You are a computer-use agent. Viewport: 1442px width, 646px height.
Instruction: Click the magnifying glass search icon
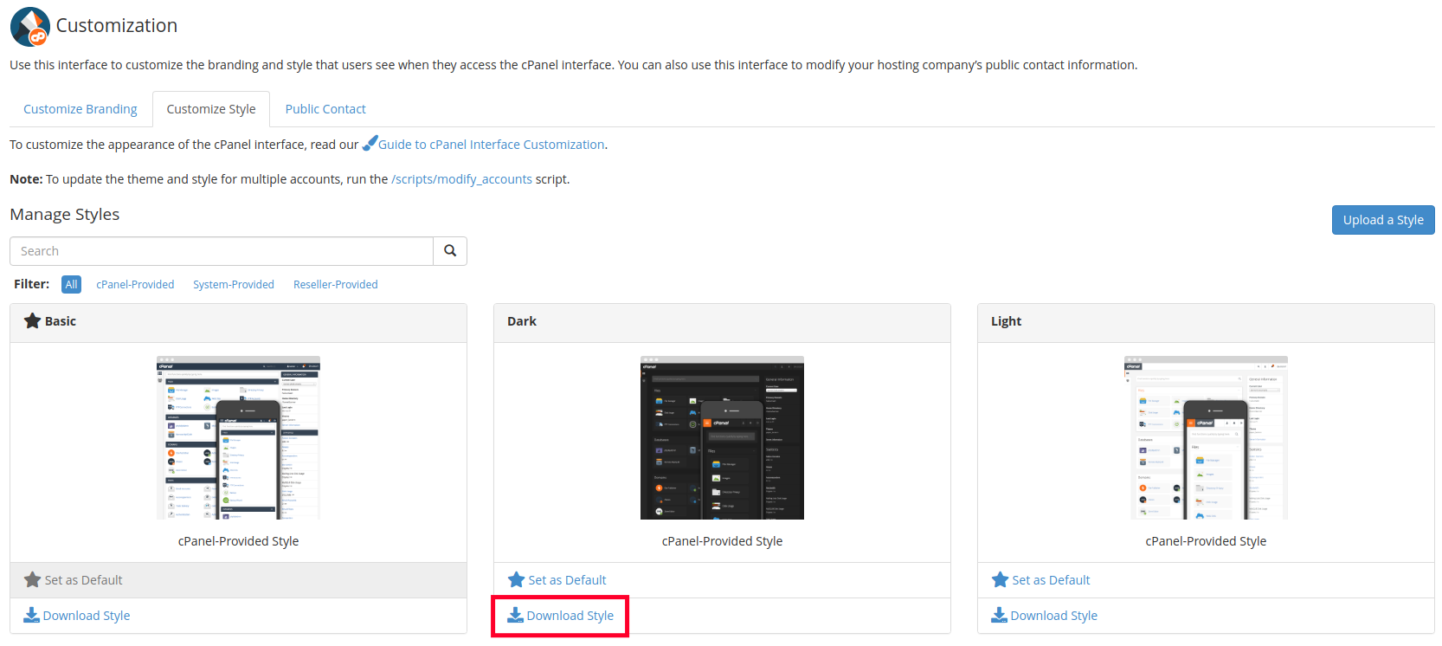[450, 251]
